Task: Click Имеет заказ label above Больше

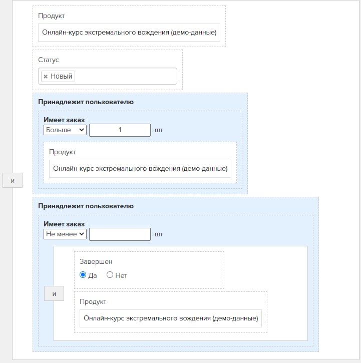Action: 64,120
